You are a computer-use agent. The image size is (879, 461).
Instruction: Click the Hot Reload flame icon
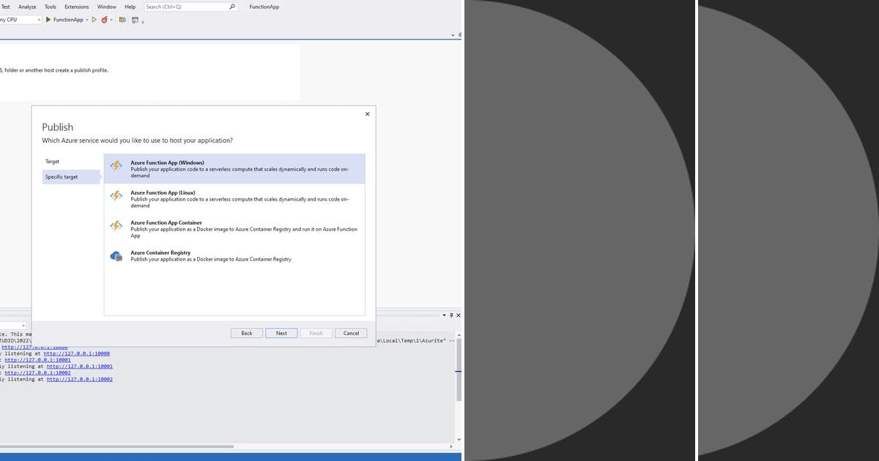pyautogui.click(x=105, y=20)
